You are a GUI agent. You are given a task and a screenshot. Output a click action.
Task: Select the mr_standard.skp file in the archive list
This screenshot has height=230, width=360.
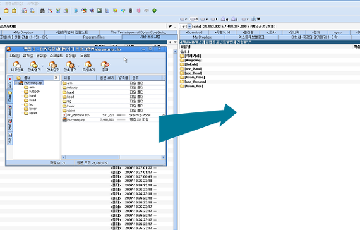pyautogui.click(x=114, y=115)
